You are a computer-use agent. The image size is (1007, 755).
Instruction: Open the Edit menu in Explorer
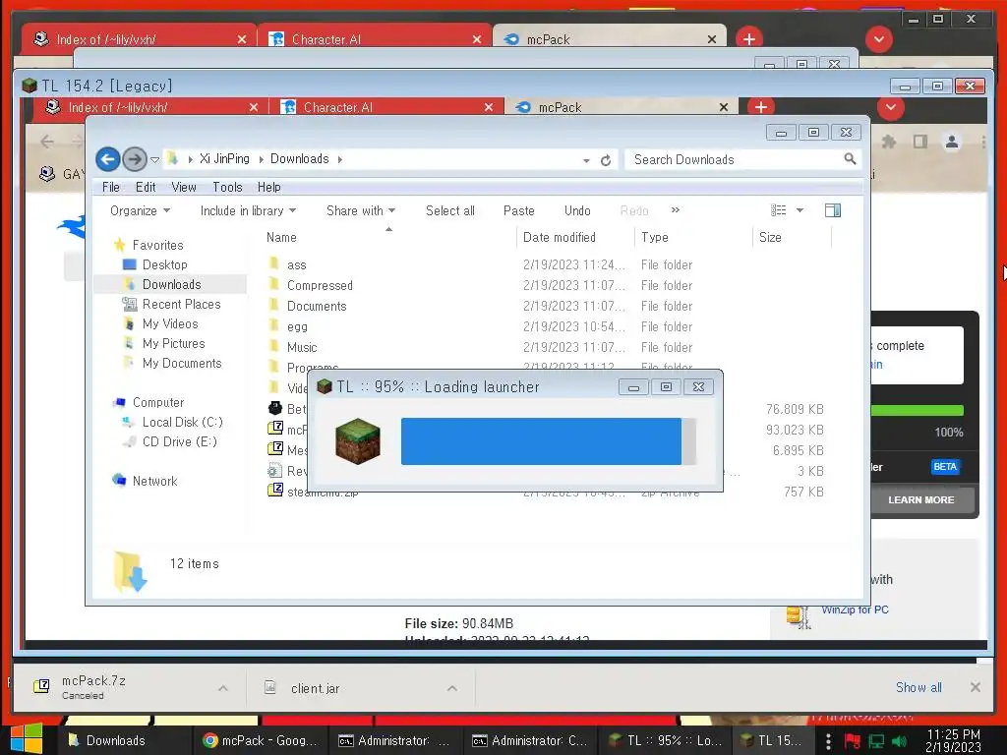pos(146,187)
